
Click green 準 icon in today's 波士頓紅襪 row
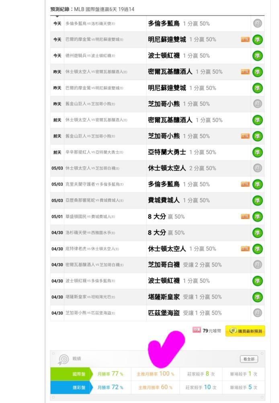coord(257,56)
